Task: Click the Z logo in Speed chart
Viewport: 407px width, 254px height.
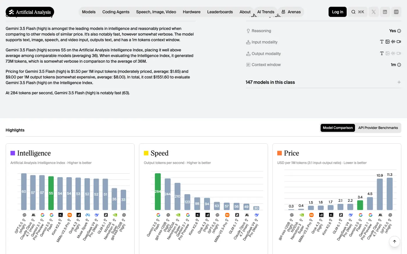Action: coord(237,215)
